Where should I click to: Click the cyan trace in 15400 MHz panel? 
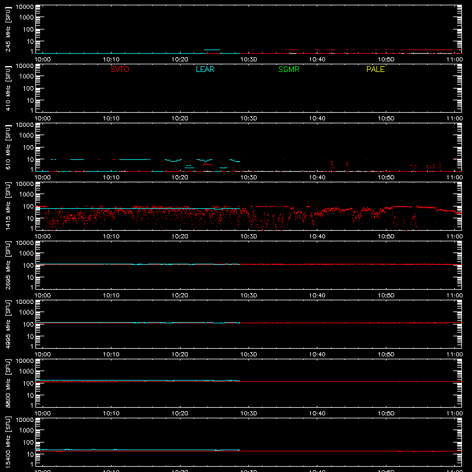click(138, 450)
